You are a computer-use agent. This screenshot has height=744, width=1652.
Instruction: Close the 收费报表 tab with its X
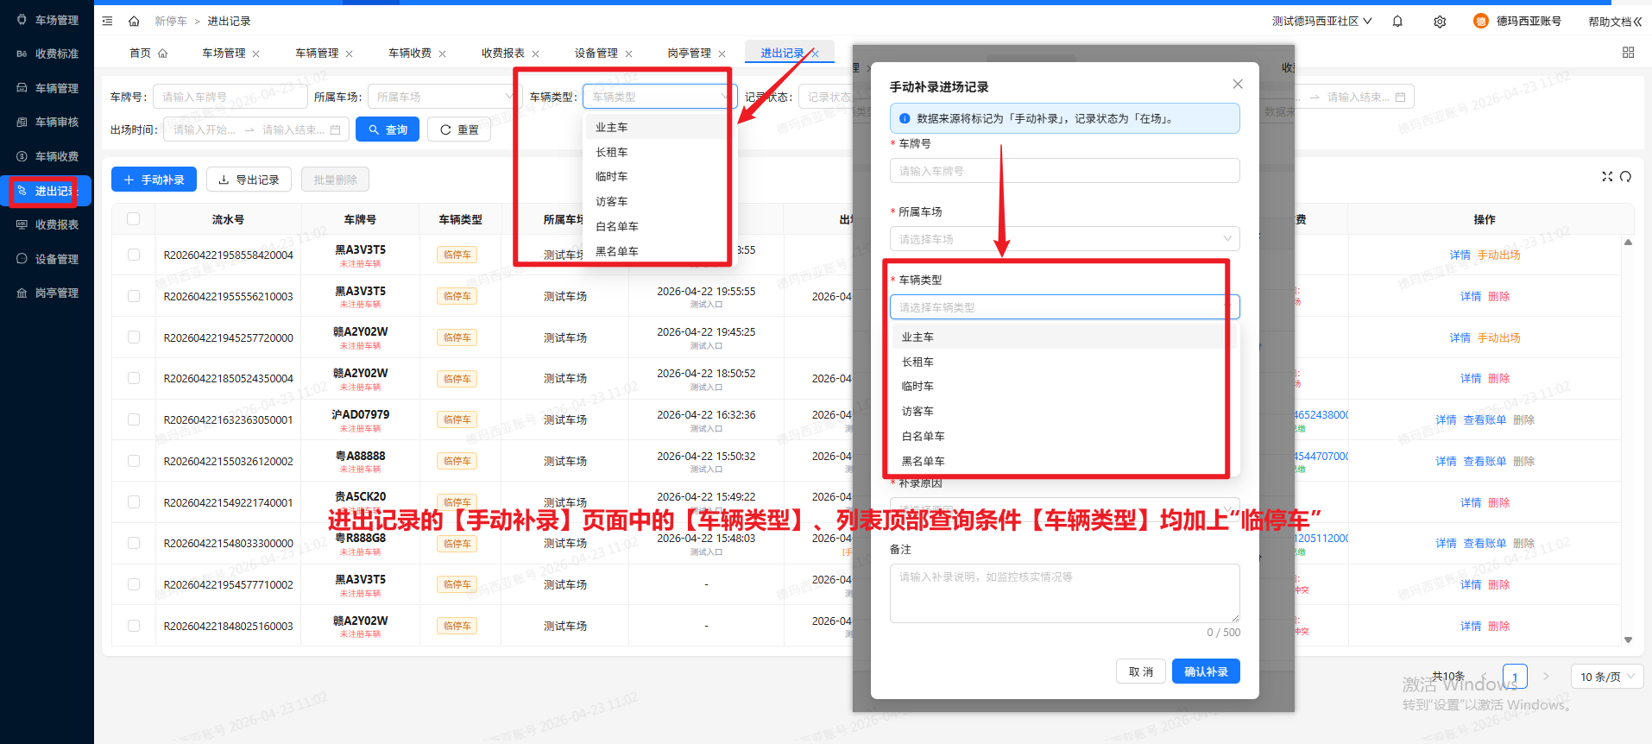pos(536,54)
